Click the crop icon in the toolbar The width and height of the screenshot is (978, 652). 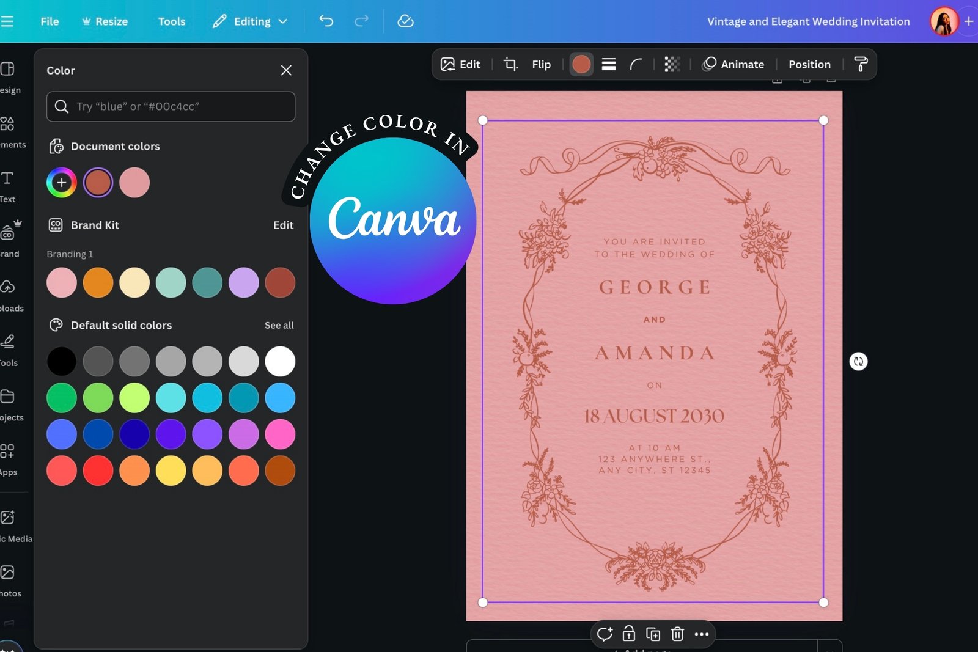click(x=510, y=64)
